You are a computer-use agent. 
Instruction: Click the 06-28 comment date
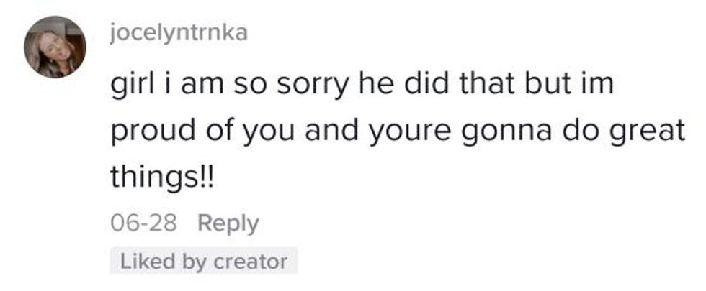[143, 223]
